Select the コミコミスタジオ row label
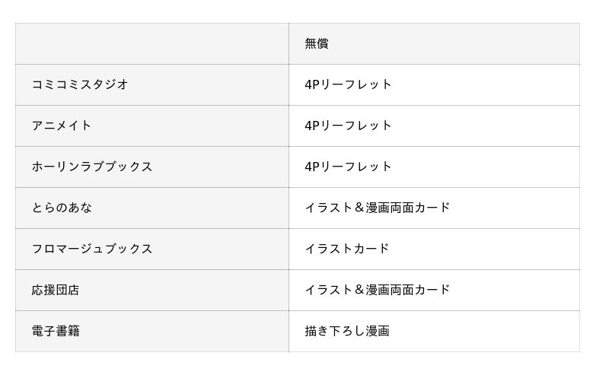Viewport: 609px width, 375px height. [x=80, y=84]
